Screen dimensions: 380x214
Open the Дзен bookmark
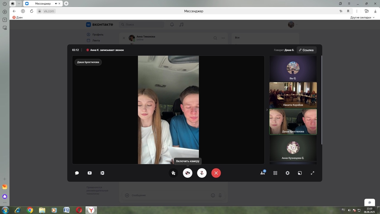click(18, 18)
